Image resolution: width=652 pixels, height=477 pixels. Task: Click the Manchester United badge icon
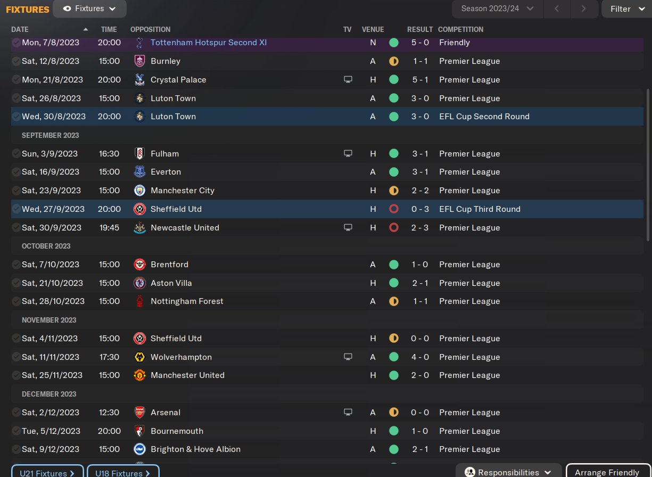139,375
